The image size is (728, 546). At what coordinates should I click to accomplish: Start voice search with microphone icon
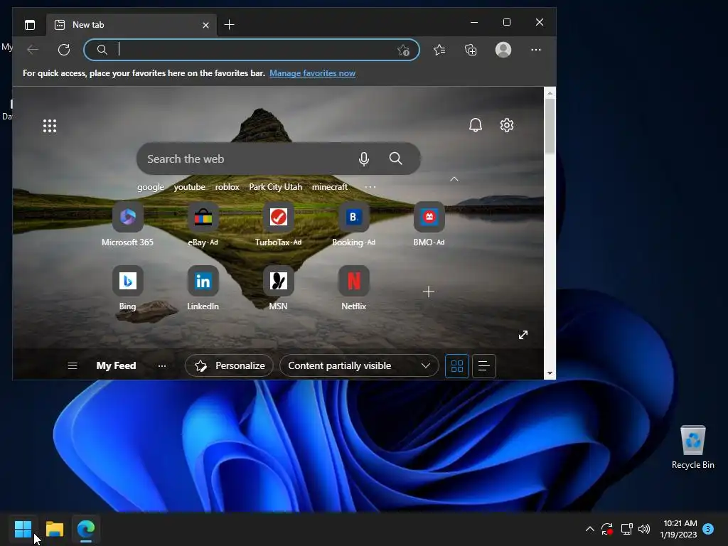tap(364, 159)
